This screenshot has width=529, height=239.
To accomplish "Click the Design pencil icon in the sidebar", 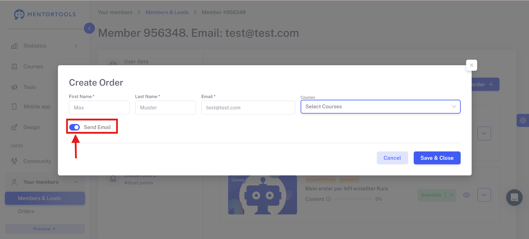I will [x=14, y=127].
